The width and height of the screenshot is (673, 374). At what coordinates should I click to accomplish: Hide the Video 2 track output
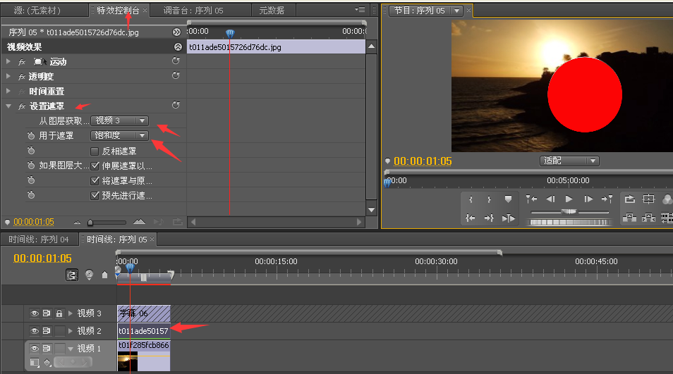35,331
